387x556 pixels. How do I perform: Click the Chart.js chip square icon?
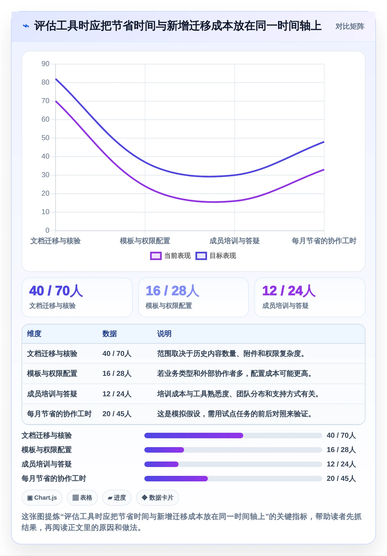[x=30, y=498]
